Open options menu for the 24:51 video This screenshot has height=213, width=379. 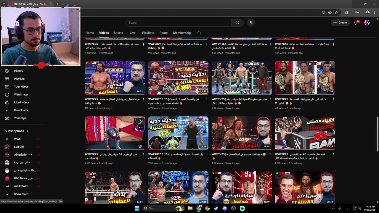(143, 100)
